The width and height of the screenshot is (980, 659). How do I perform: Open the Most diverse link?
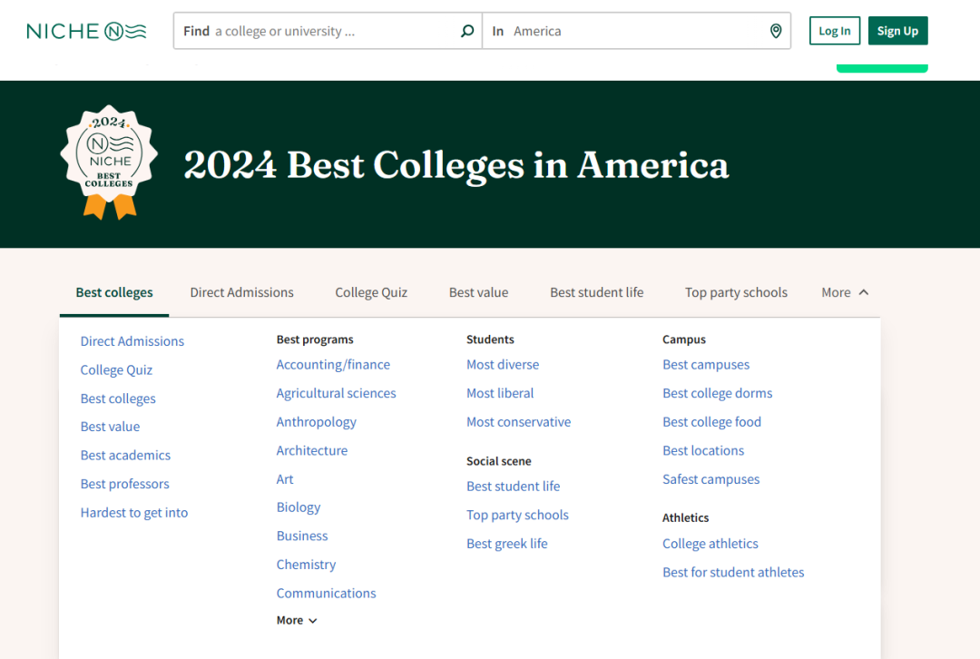[x=503, y=365]
